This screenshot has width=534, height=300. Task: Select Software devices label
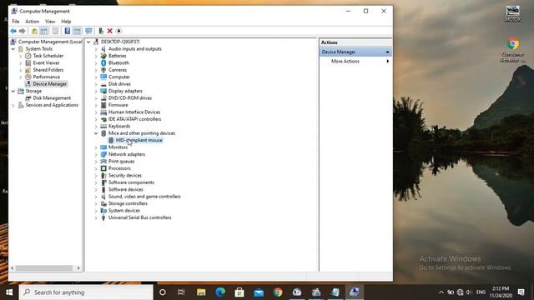(x=126, y=189)
